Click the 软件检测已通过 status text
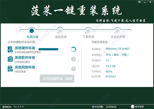The height and width of the screenshot is (109, 154). tap(23, 62)
